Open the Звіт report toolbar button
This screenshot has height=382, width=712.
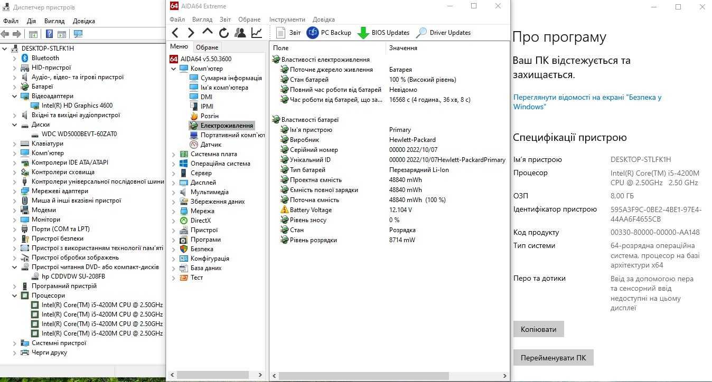click(x=288, y=33)
